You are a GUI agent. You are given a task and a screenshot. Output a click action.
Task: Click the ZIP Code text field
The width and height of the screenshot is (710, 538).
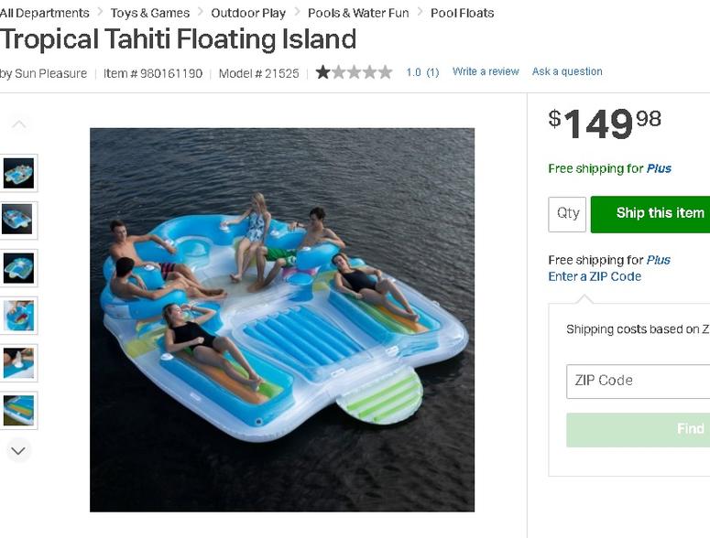click(638, 382)
